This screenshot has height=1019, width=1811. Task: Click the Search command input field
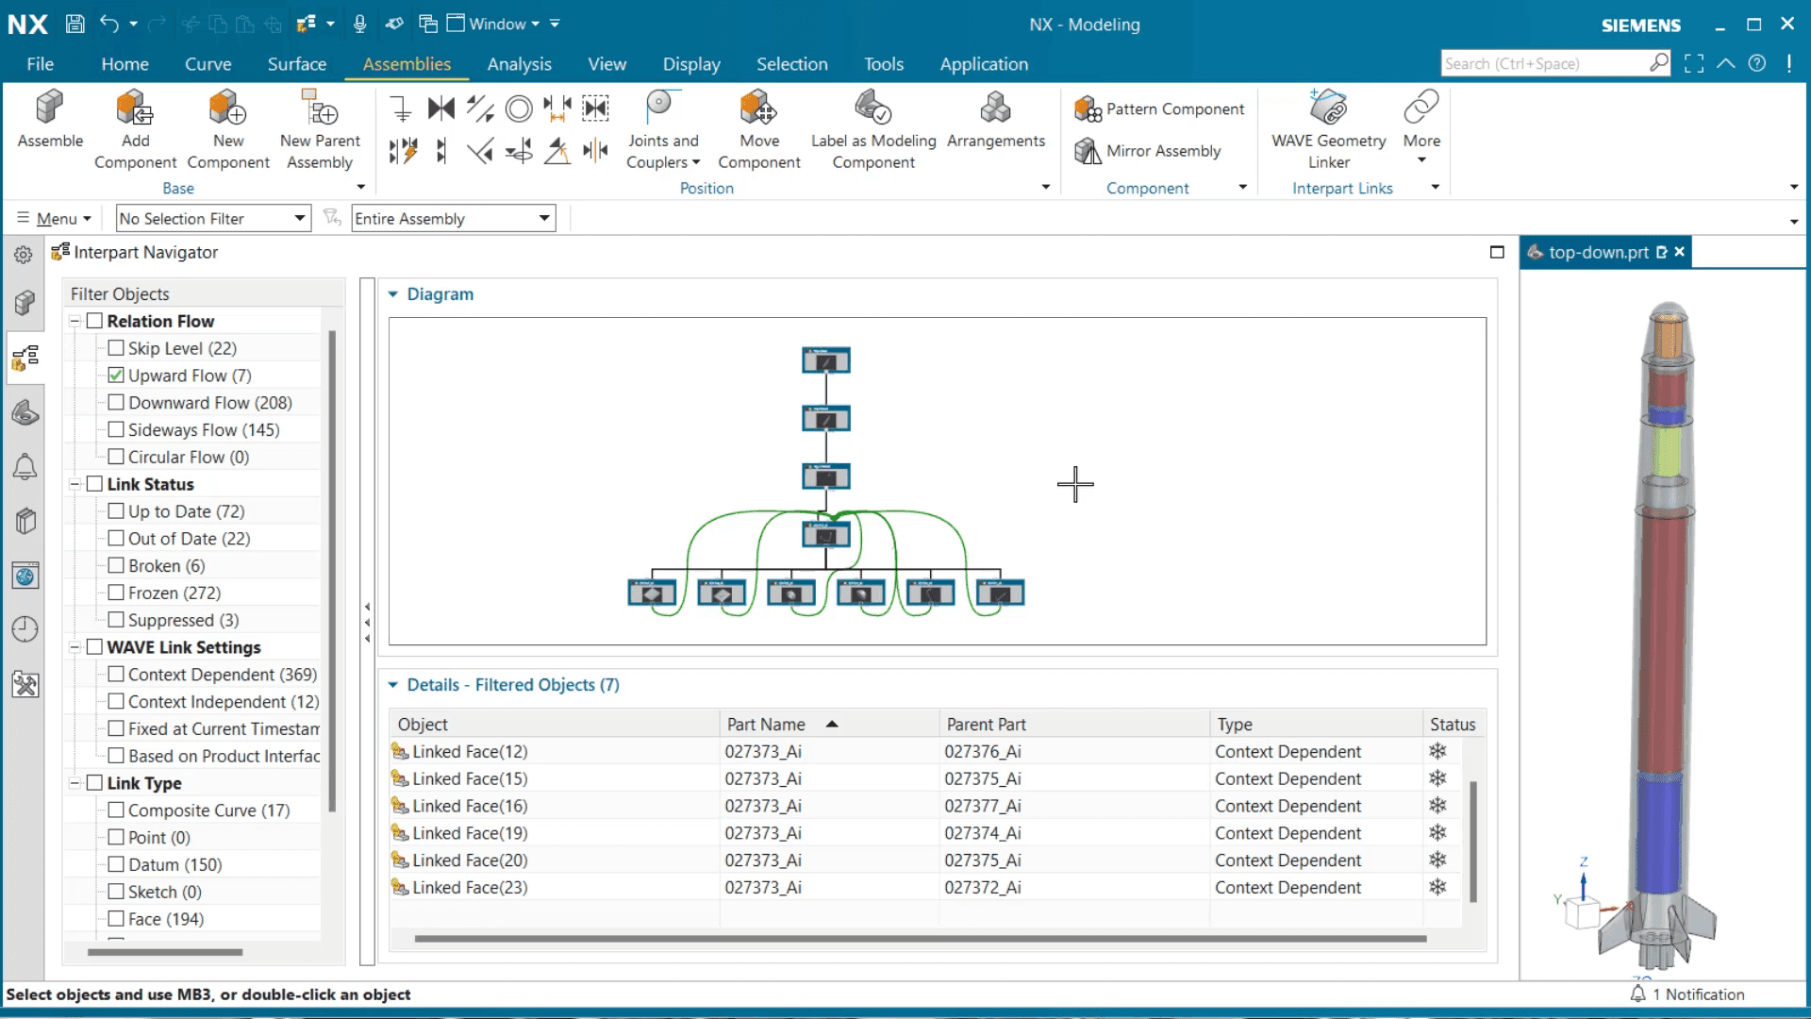point(1545,63)
